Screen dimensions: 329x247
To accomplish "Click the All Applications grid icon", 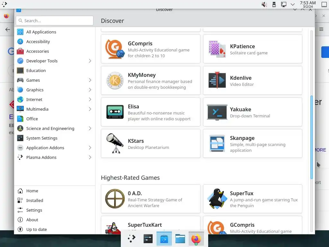I will click(20, 32).
